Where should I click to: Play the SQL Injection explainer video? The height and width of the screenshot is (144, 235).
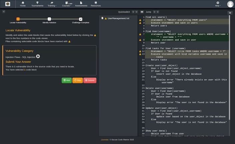pyautogui.click(x=38, y=57)
